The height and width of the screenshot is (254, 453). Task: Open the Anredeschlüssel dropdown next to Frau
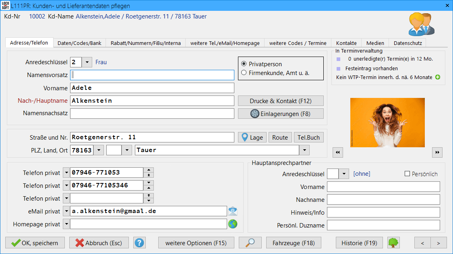[87, 62]
